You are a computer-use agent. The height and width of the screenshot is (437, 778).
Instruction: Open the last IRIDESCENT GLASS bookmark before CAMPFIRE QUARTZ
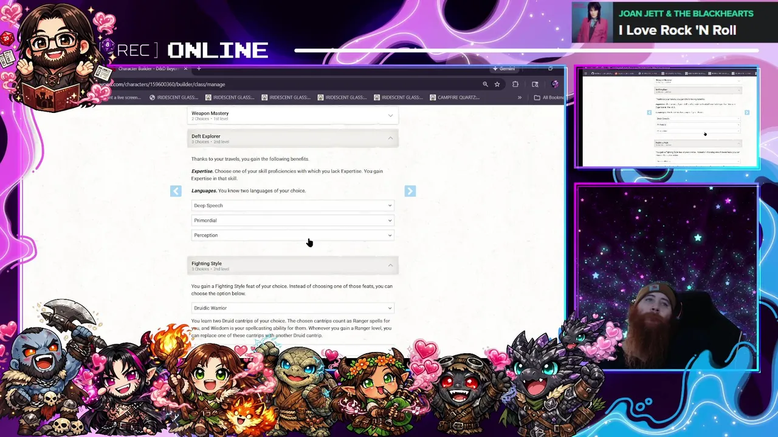399,97
